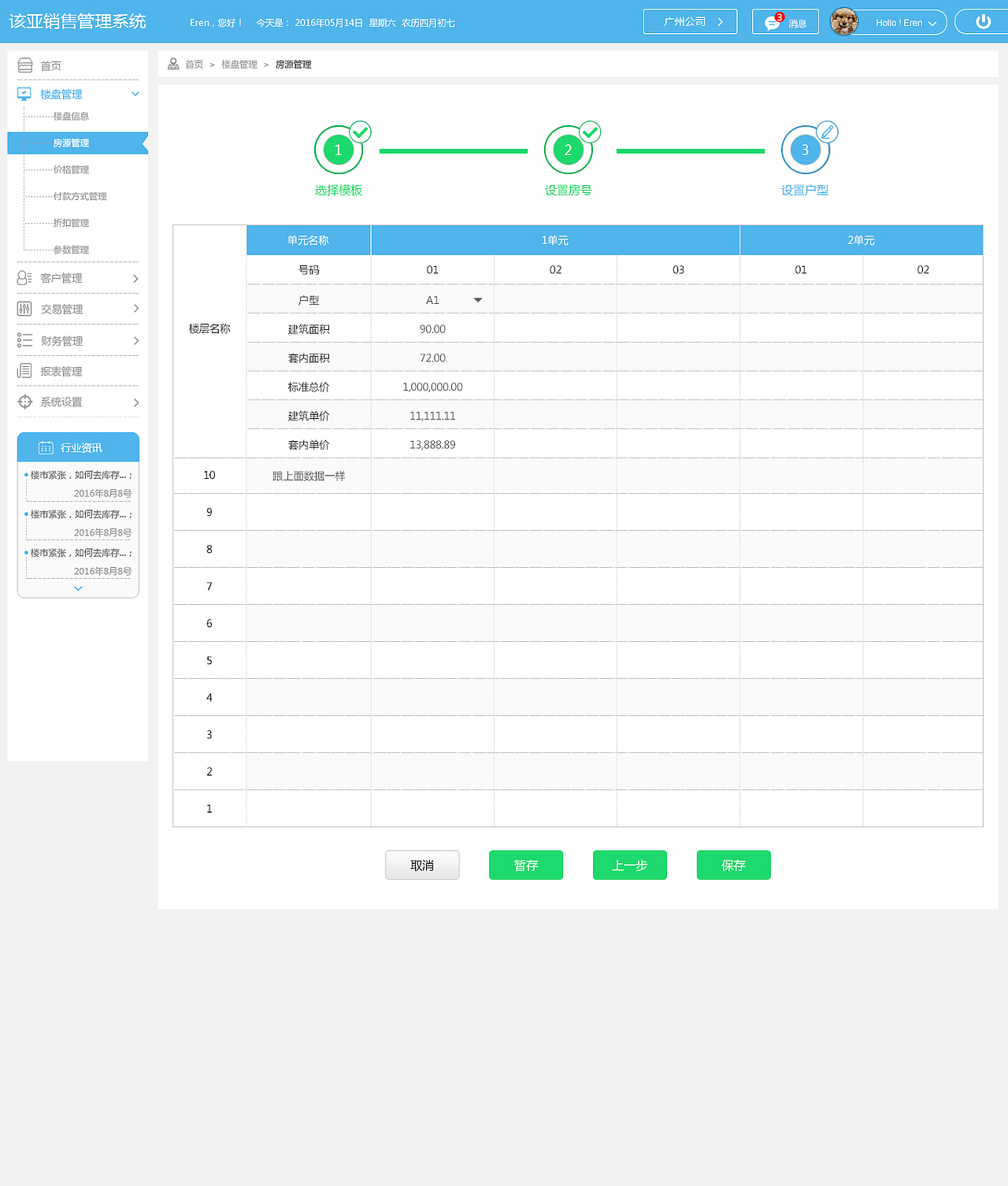The width and height of the screenshot is (1008, 1186).
Task: Open 价格管理 in the sidebar
Action: 71,169
